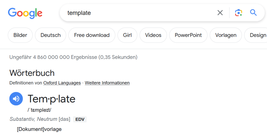Play the Template pronunciation audio

(x=16, y=99)
